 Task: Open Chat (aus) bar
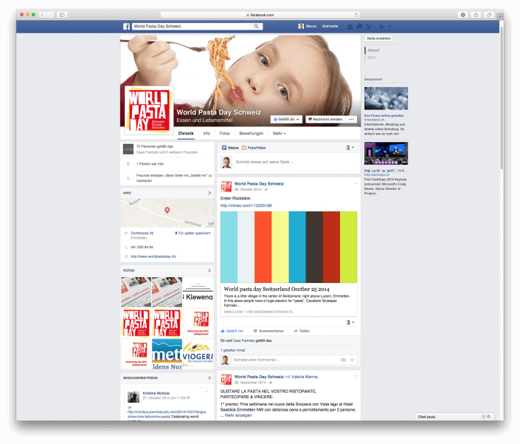tap(454, 417)
